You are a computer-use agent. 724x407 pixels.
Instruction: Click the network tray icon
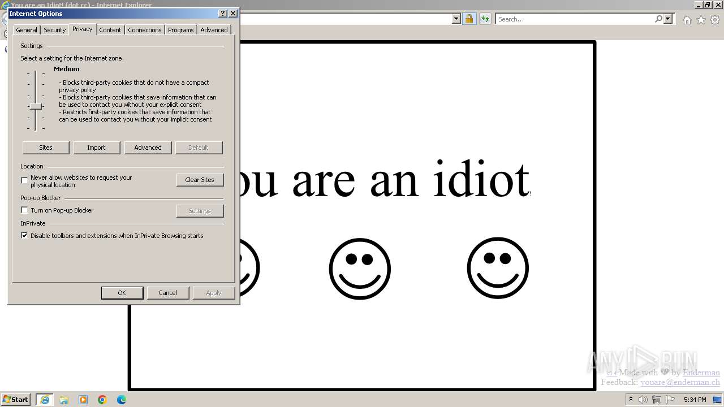click(657, 400)
